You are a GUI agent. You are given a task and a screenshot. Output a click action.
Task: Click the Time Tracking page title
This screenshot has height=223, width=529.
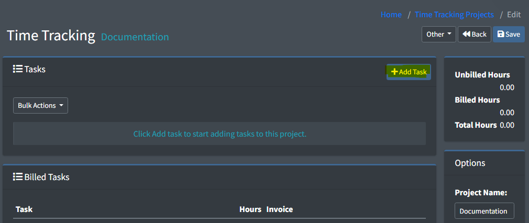51,36
